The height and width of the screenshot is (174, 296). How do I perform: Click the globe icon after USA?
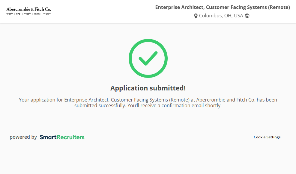[247, 16]
